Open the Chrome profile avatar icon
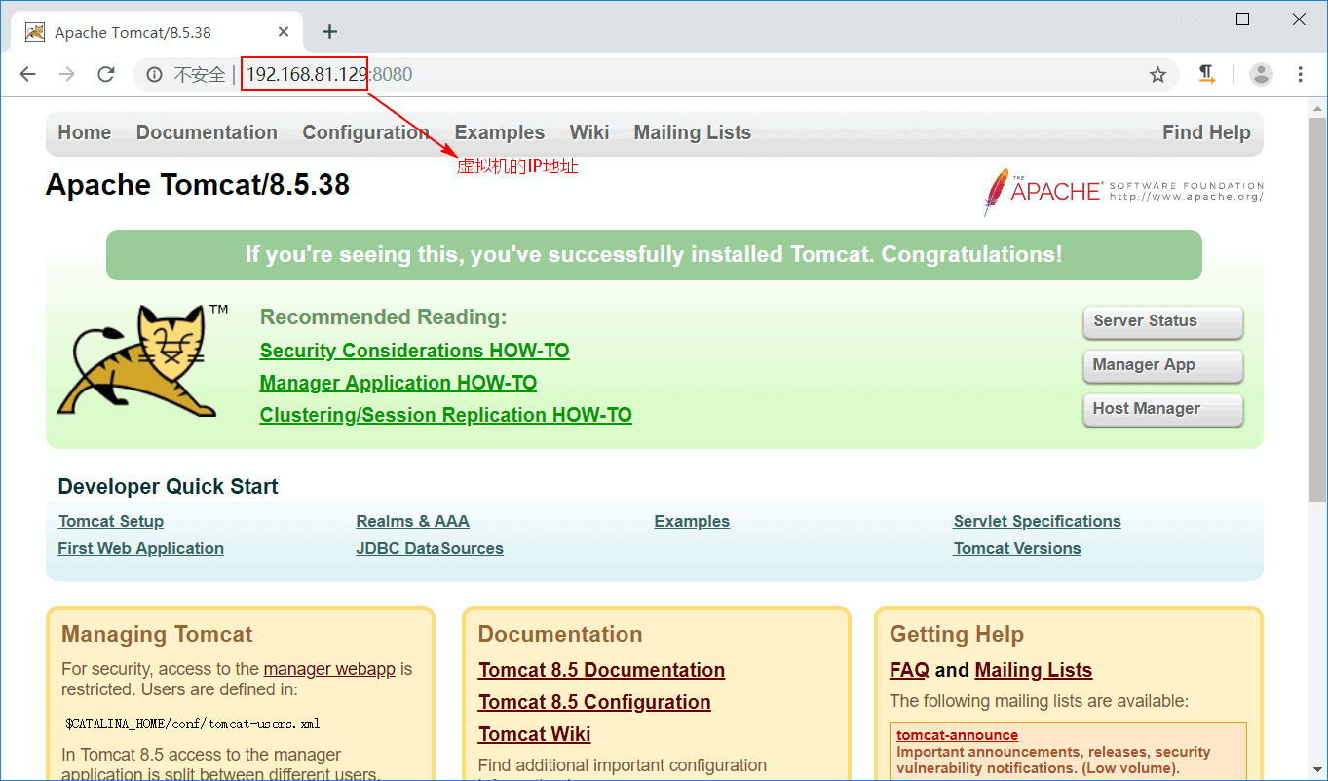1328x781 pixels. [1261, 74]
